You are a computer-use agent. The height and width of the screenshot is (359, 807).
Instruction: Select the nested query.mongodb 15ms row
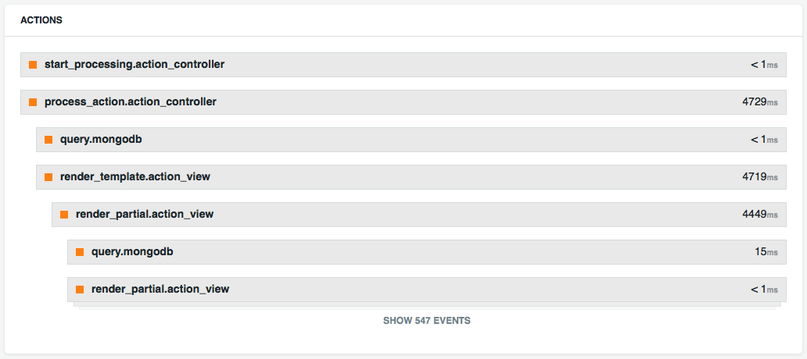(x=427, y=252)
